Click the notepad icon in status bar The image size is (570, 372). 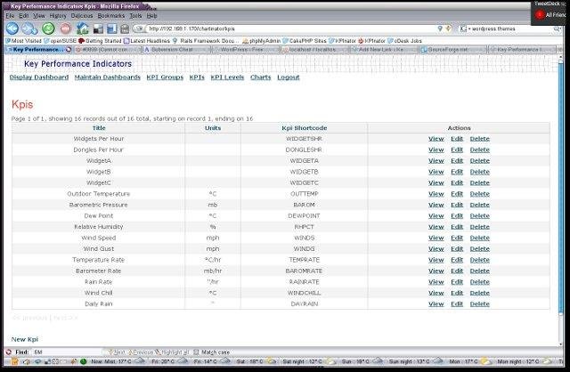pyautogui.click(x=14, y=361)
